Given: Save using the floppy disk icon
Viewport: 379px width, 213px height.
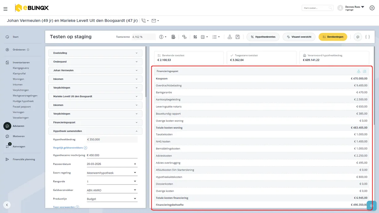Looking at the screenshot, I should [238, 37].
